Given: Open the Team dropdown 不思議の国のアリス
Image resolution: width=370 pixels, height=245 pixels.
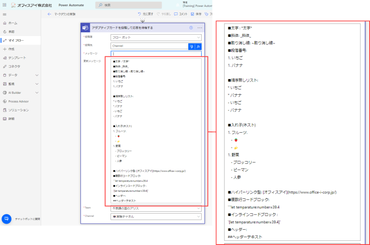Looking at the screenshot, I should [156, 208].
